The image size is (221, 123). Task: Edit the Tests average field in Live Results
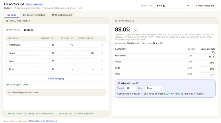click(208, 62)
